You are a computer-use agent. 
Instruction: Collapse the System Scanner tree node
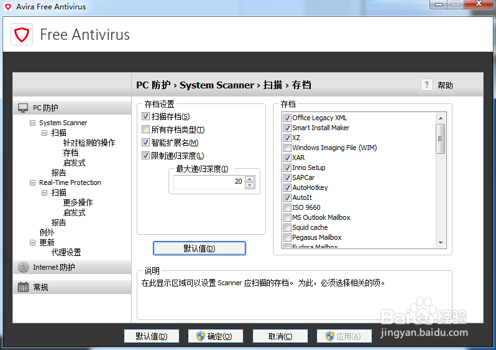click(32, 123)
